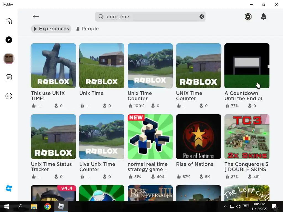The image size is (283, 212).
Task: Click the 77% rating under A Countdown
Action: tap(234, 106)
